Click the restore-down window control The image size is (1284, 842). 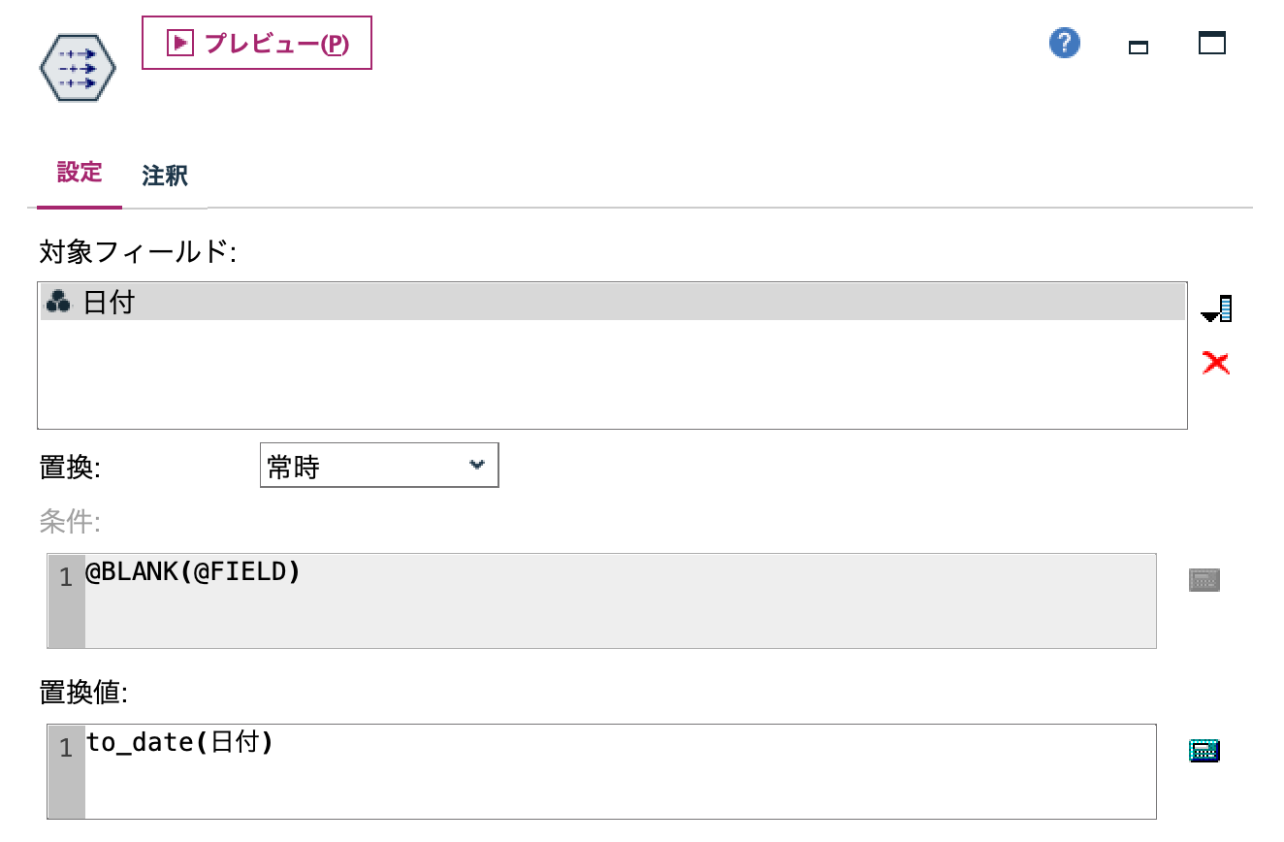pos(1138,45)
